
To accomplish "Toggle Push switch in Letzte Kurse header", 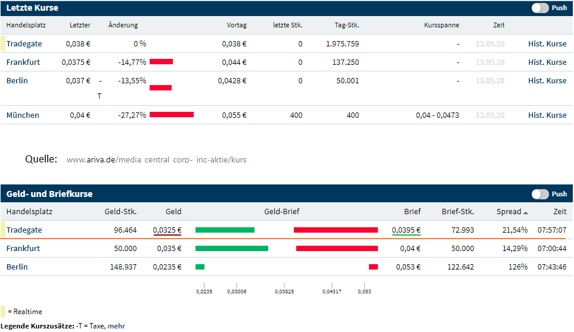I will tap(540, 8).
